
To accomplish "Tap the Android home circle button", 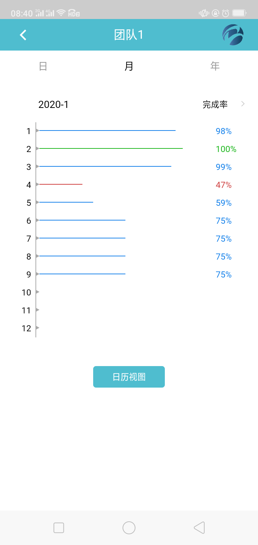I will coord(129,528).
